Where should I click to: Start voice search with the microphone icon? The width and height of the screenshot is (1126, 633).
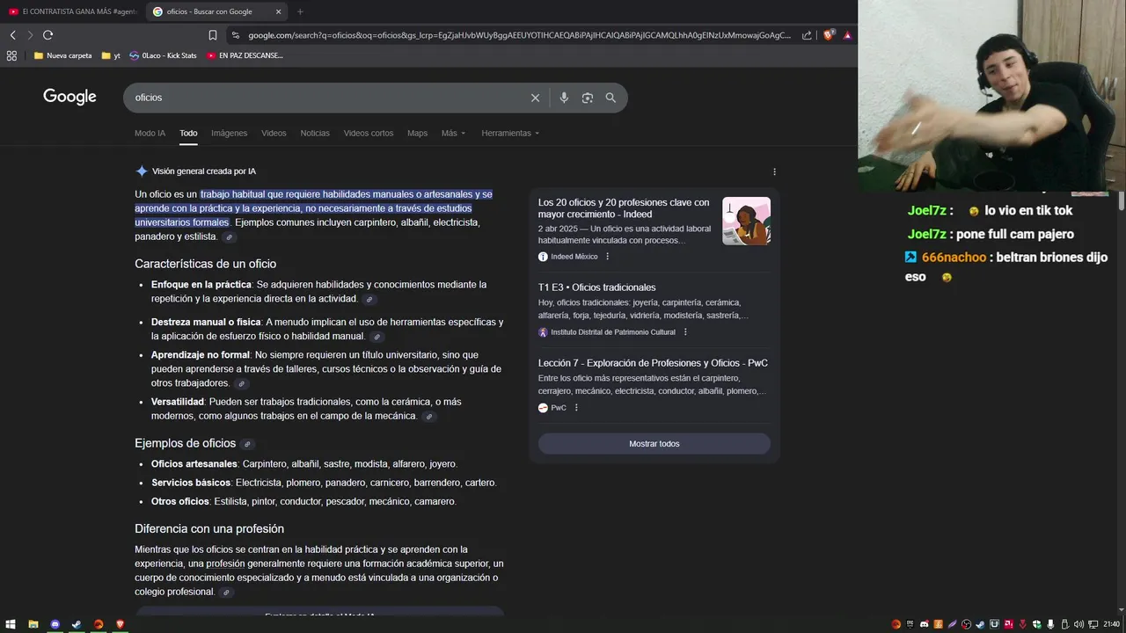[x=564, y=98]
